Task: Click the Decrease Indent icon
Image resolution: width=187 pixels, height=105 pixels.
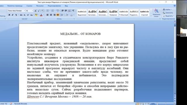Action: tap(62, 11)
